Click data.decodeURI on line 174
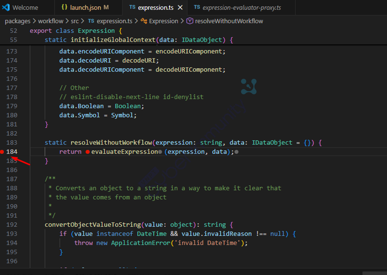Viewport: 387px width, 275px height. (x=85, y=61)
